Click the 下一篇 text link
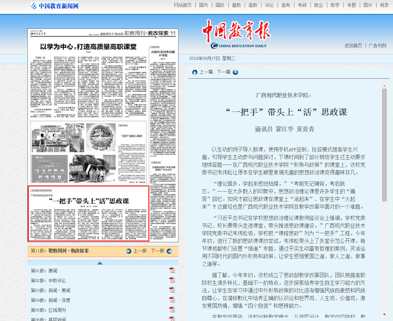This screenshot has width=393, height=321. (224, 72)
